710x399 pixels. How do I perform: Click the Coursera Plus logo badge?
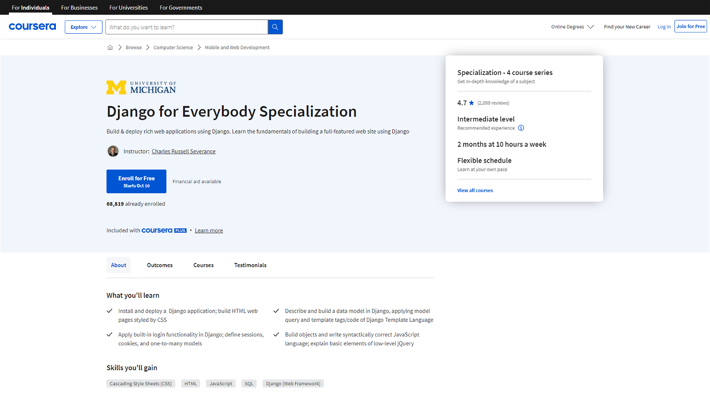[x=164, y=231]
